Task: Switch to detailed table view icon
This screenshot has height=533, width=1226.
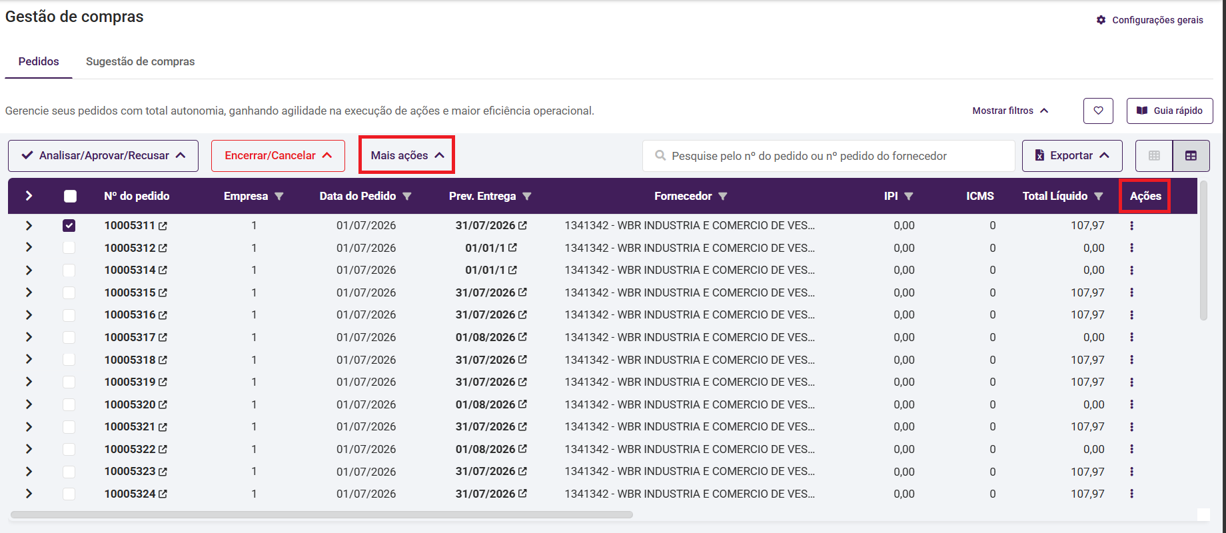Action: click(1191, 155)
